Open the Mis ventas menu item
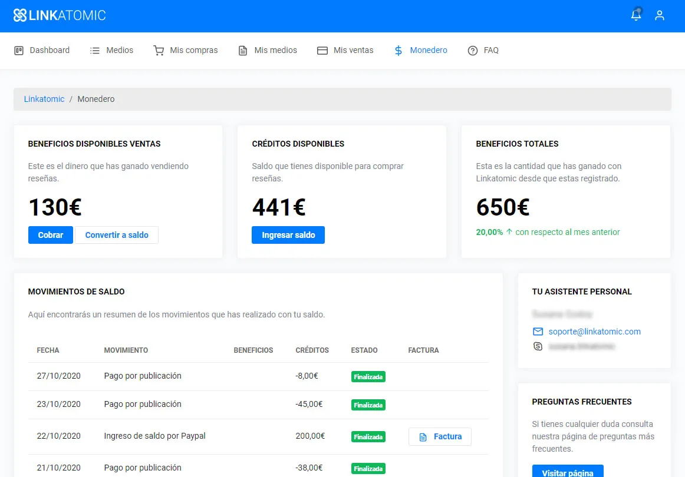The height and width of the screenshot is (477, 685). (353, 51)
